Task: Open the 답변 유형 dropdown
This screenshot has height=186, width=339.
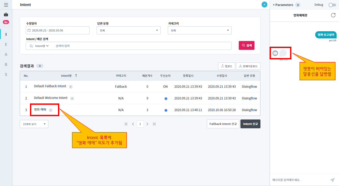Action: point(128,30)
